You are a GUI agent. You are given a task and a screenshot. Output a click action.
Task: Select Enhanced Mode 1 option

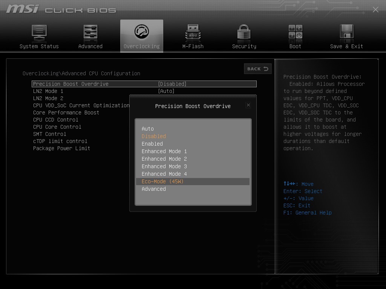[164, 151]
